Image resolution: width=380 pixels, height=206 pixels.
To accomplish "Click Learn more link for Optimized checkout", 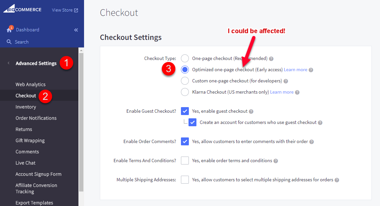I will (295, 70).
